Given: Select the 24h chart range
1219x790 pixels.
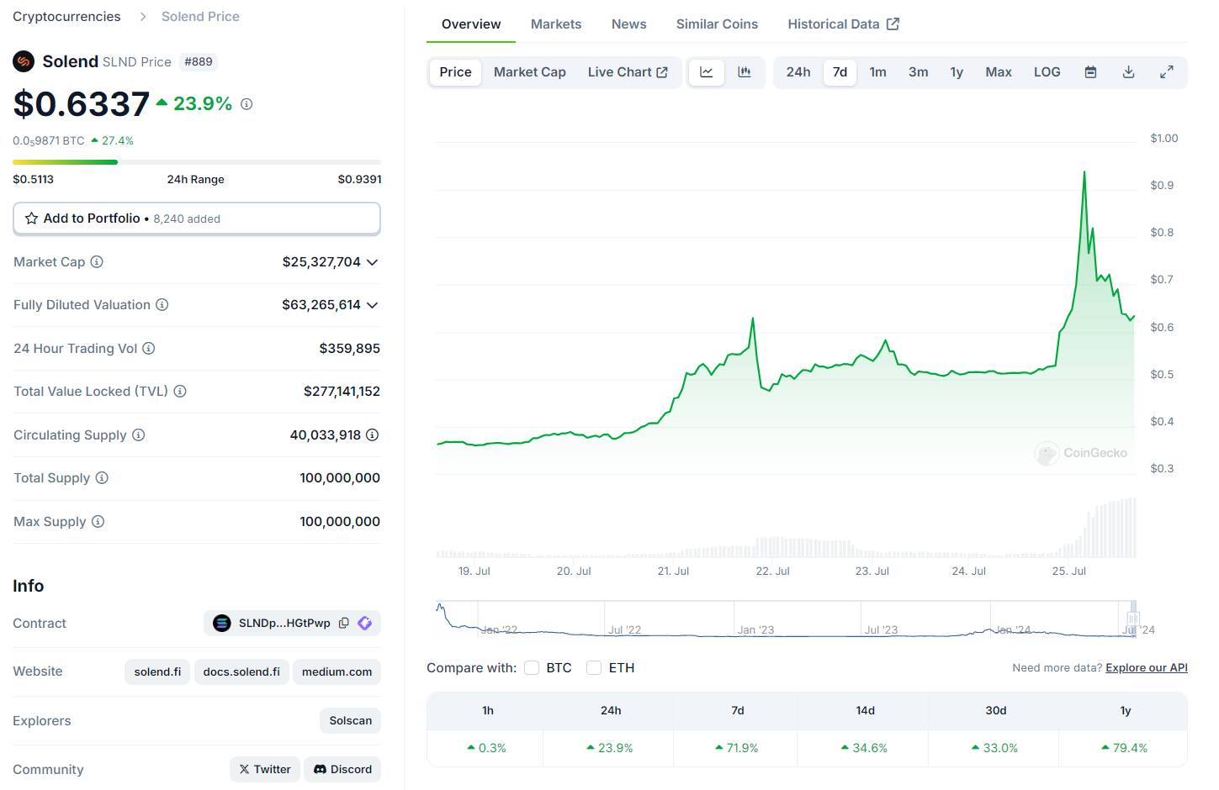Looking at the screenshot, I should click(798, 72).
